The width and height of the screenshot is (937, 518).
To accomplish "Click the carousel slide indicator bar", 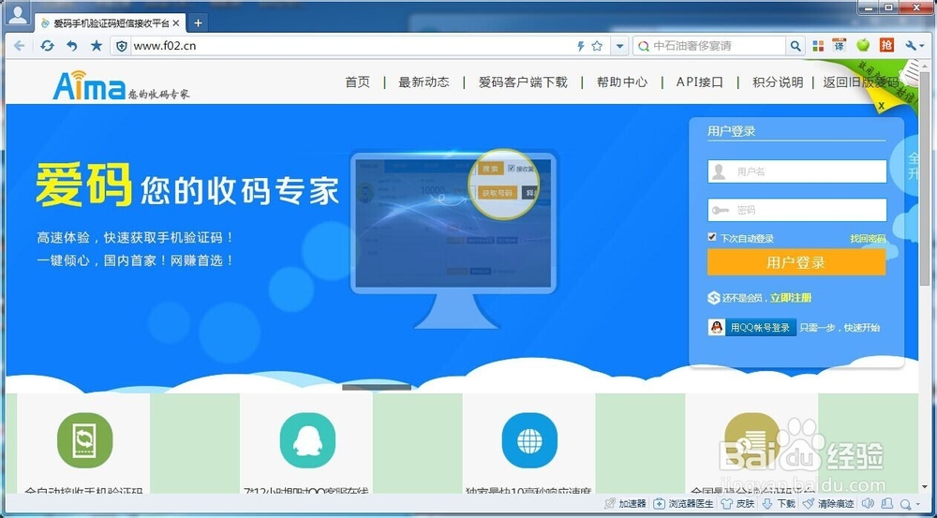I will 377,387.
